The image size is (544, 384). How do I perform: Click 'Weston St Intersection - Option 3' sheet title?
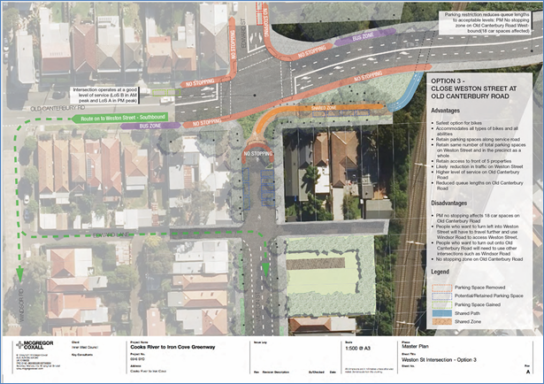click(439, 360)
